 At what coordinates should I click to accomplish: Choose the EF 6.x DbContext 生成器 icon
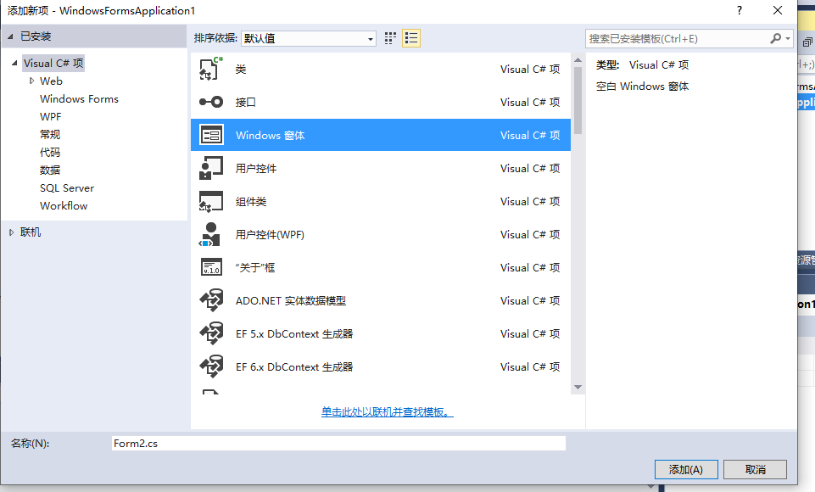point(211,366)
